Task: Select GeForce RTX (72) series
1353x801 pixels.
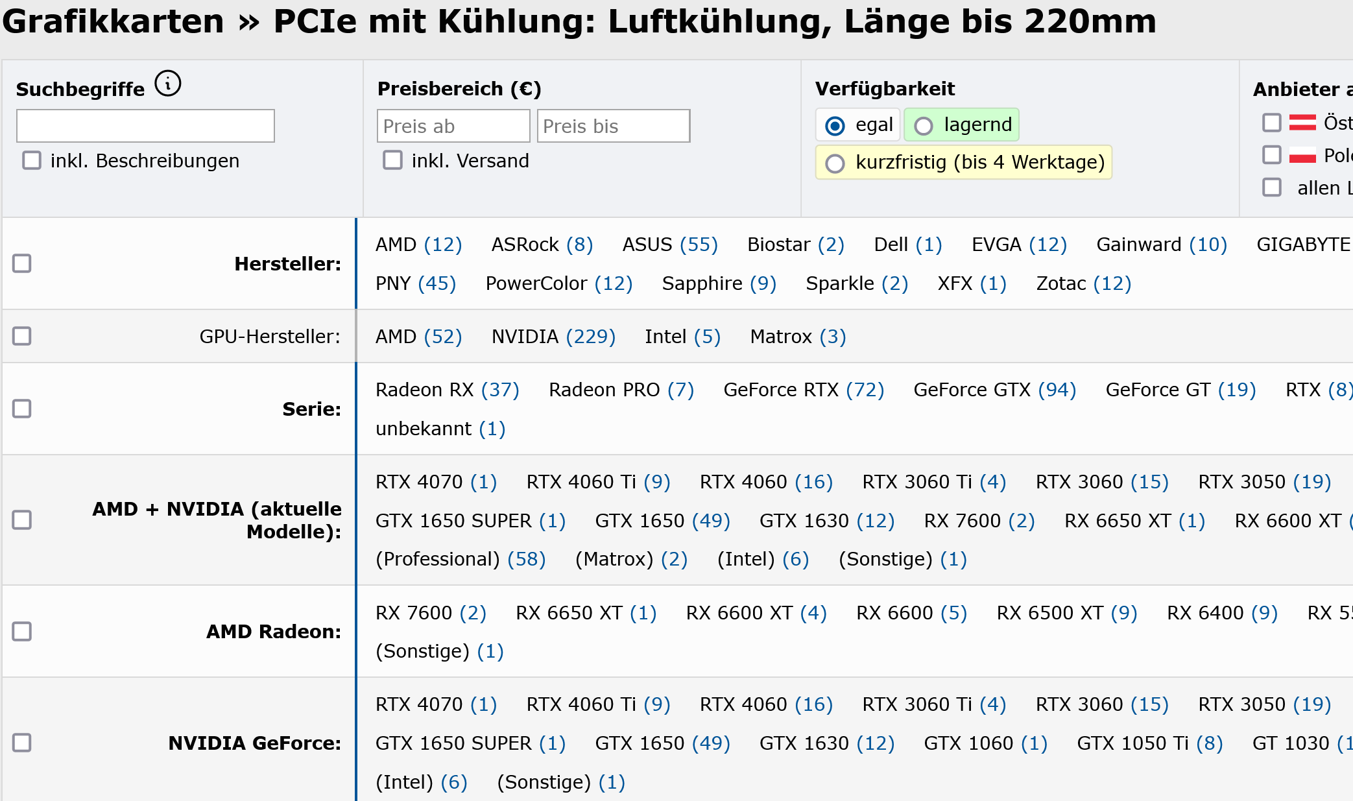Action: point(803,390)
